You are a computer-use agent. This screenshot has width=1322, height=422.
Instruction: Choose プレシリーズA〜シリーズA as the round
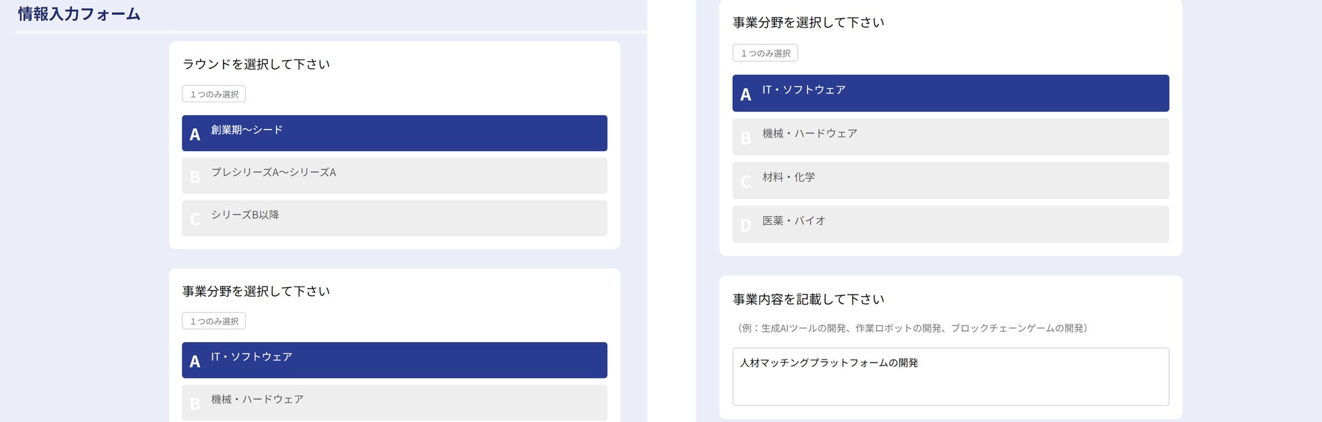pyautogui.click(x=394, y=175)
